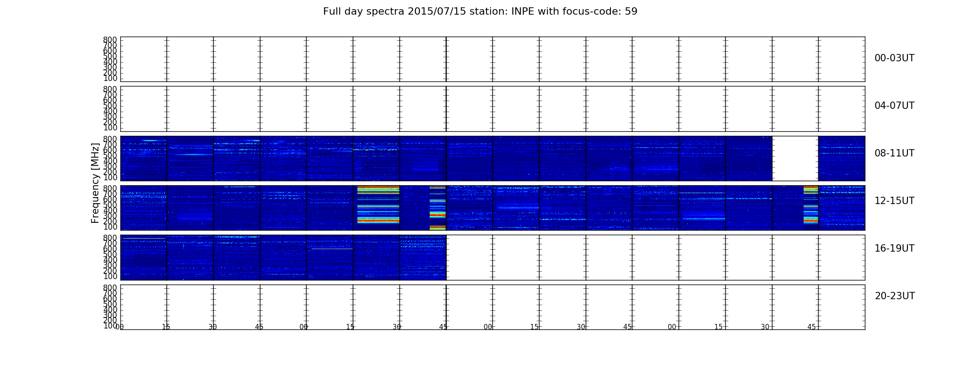Select the "08-11UT" row label
Screen dimensions: 961x366
tap(894, 153)
